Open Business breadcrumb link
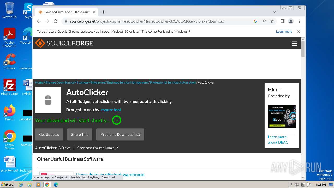334x188 pixels. 82,83
